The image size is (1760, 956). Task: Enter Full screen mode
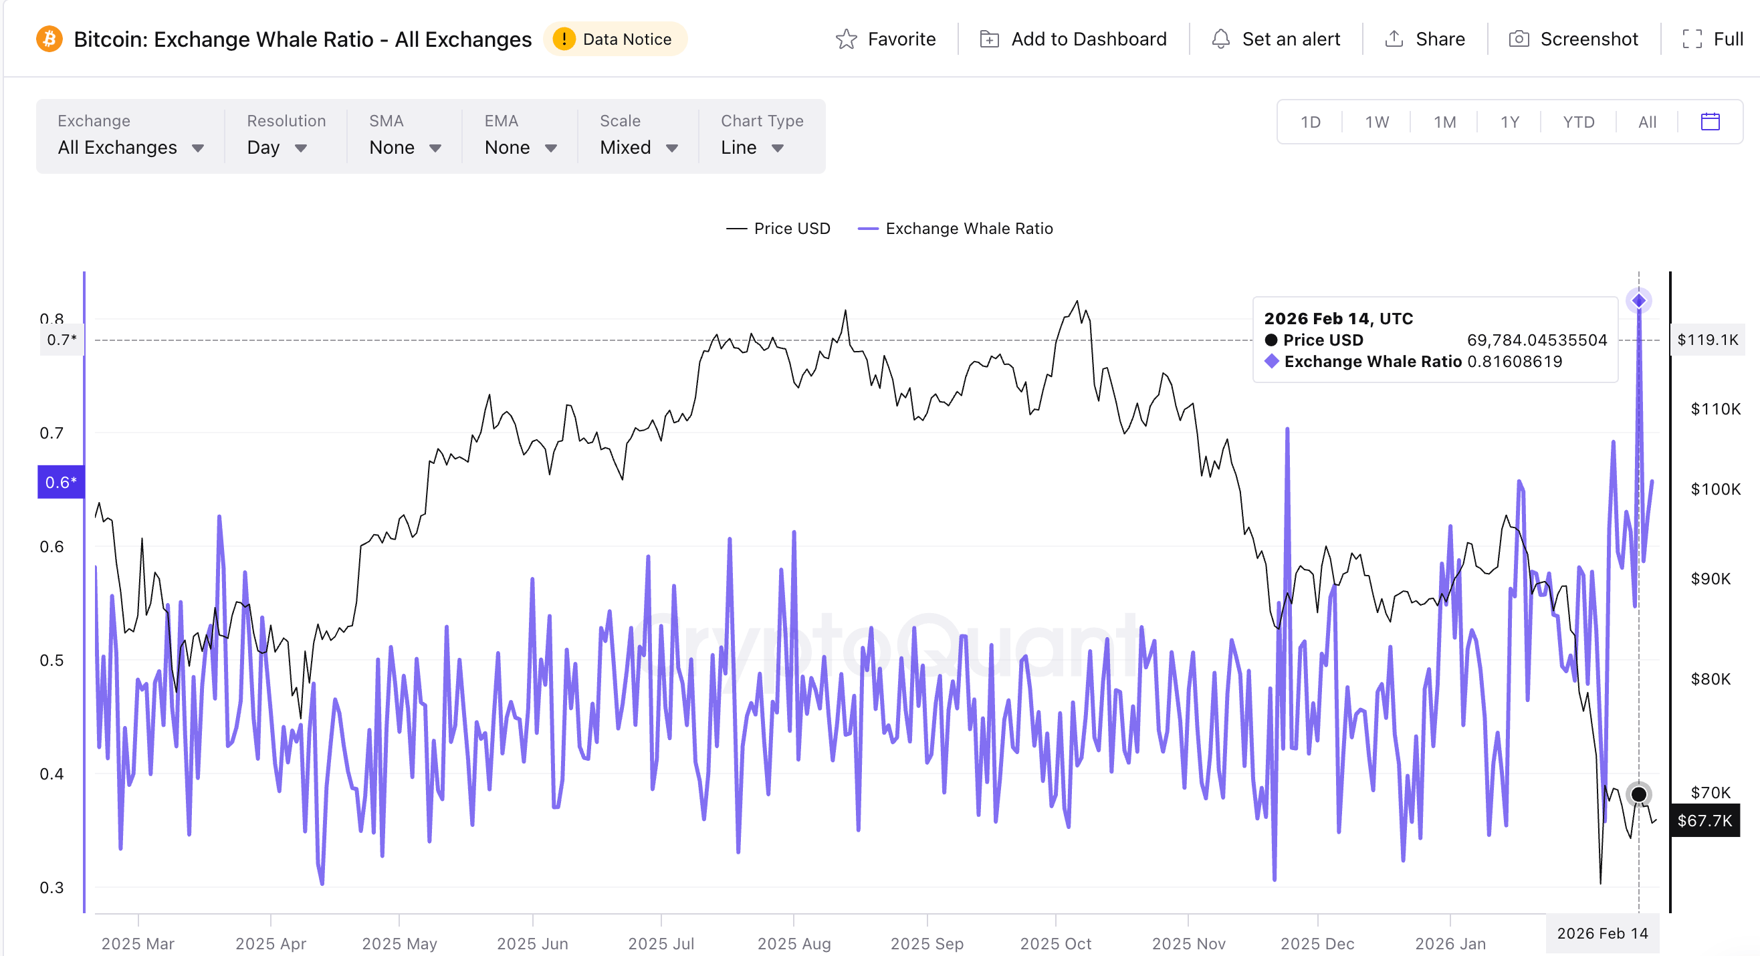[x=1693, y=39]
